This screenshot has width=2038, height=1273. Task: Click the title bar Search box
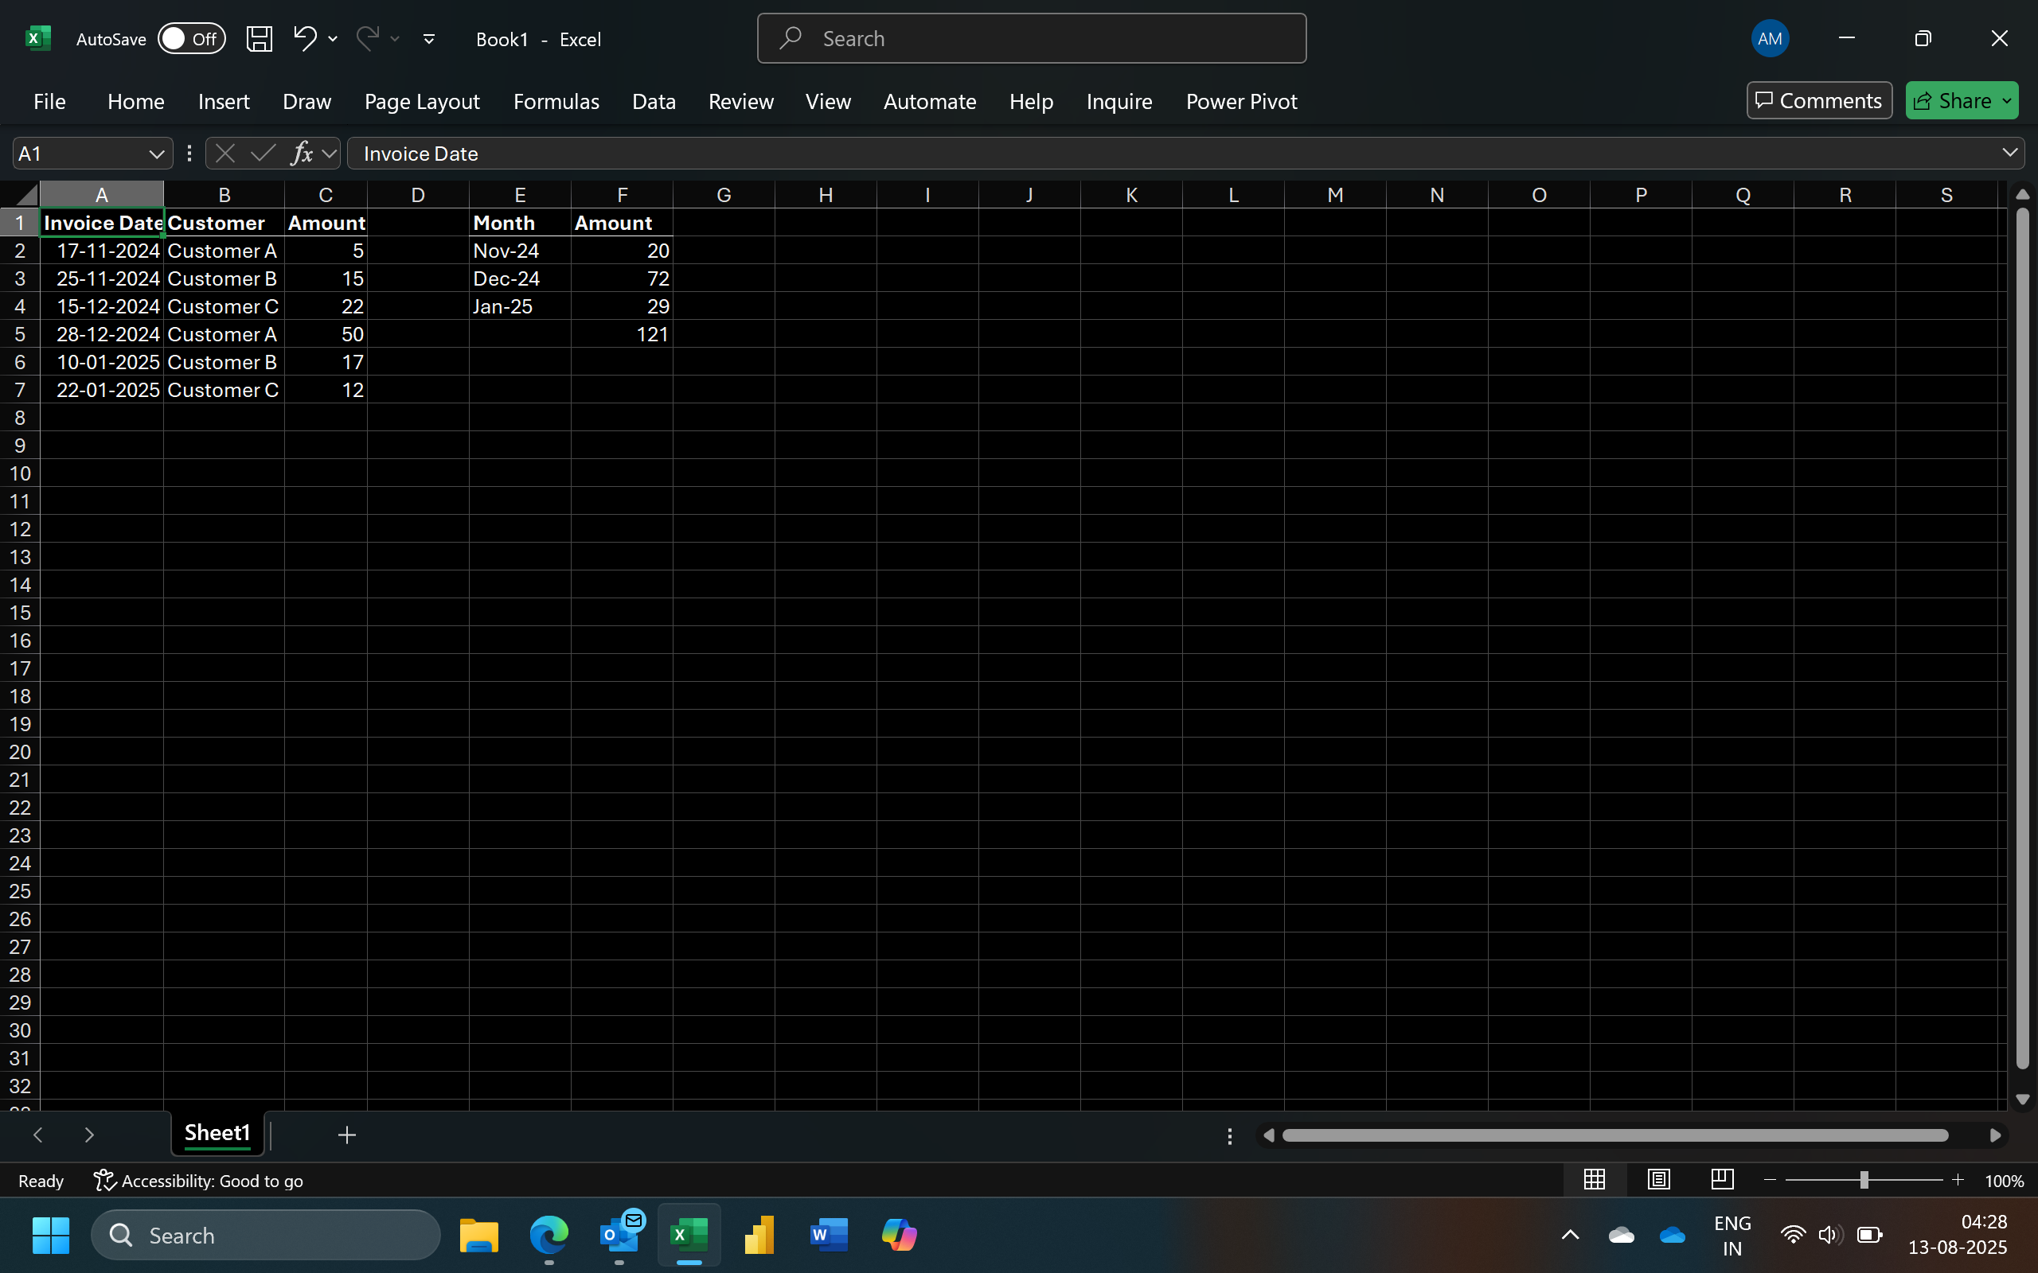pyautogui.click(x=1032, y=39)
